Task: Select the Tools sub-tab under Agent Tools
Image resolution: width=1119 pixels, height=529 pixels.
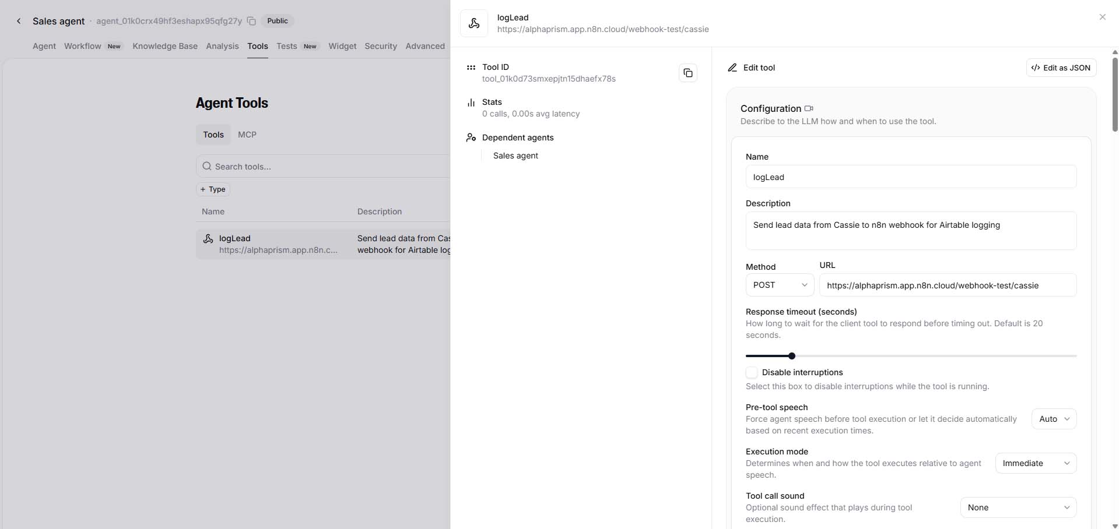Action: (213, 135)
